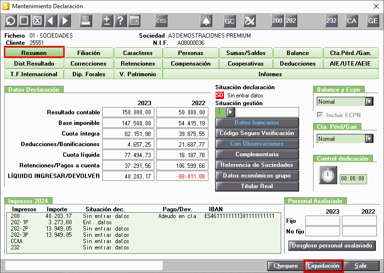The width and height of the screenshot is (384, 273).
Task: Select the 202-1P row in Impresos
Action: click(143, 222)
